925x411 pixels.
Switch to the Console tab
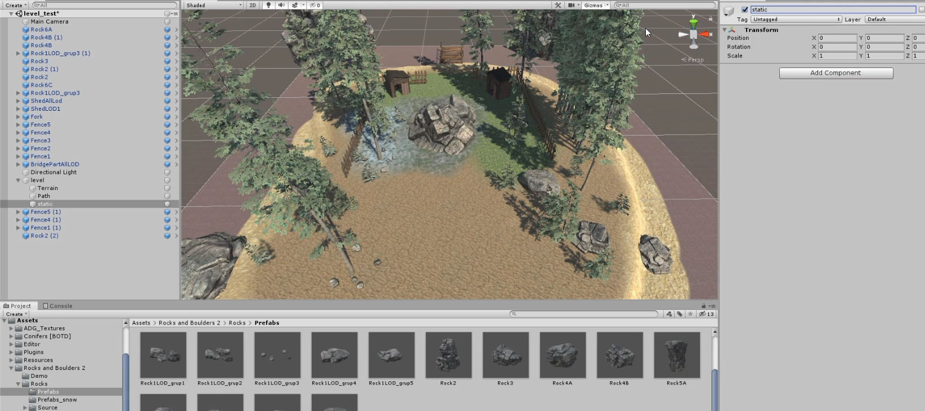[57, 306]
